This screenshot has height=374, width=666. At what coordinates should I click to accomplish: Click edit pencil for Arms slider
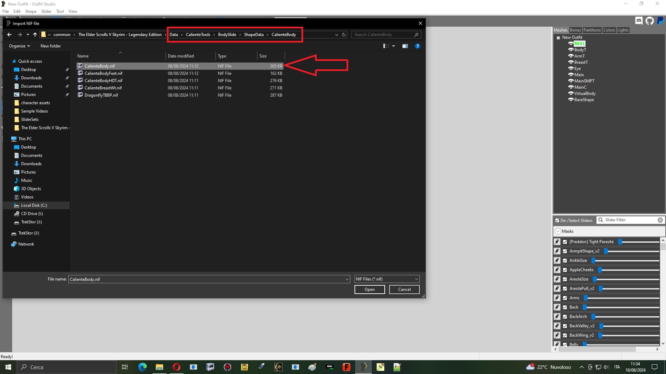[557, 298]
